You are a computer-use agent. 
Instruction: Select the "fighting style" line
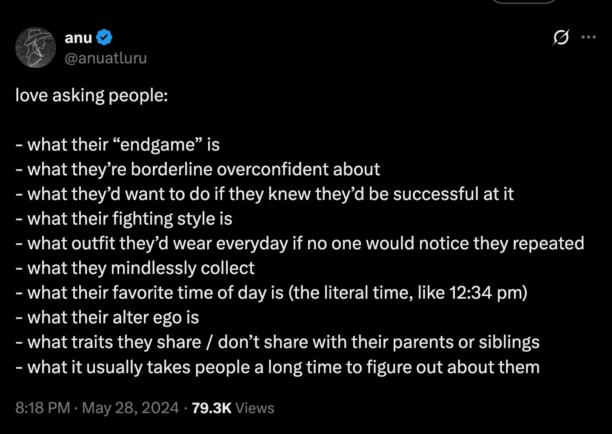(x=124, y=219)
